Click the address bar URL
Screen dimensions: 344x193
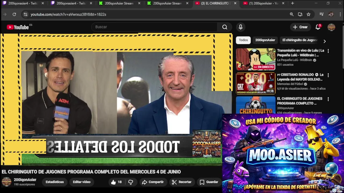[x=68, y=14]
